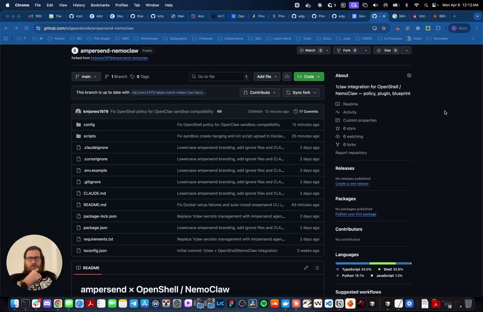Open the Readme link in About
Image resolution: width=483 pixels, height=312 pixels.
[350, 104]
